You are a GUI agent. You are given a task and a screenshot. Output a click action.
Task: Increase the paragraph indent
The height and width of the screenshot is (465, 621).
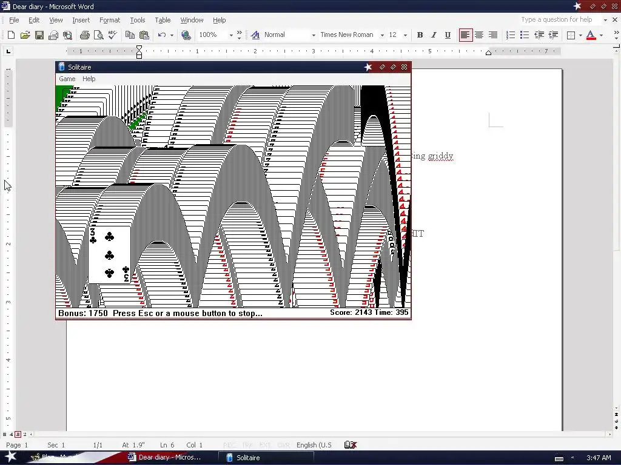point(553,35)
